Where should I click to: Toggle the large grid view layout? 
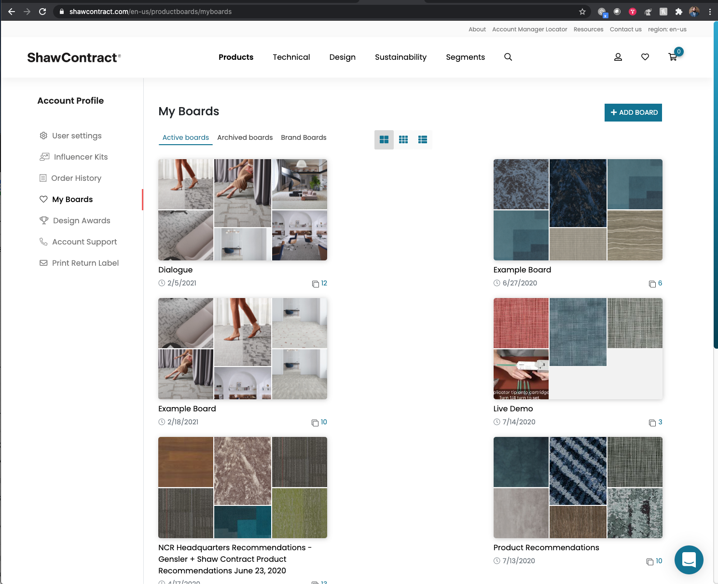click(x=384, y=139)
